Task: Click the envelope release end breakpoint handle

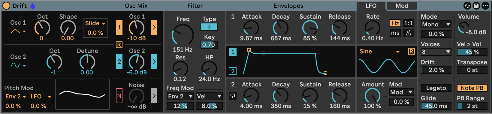Action: pyautogui.click(x=325, y=73)
